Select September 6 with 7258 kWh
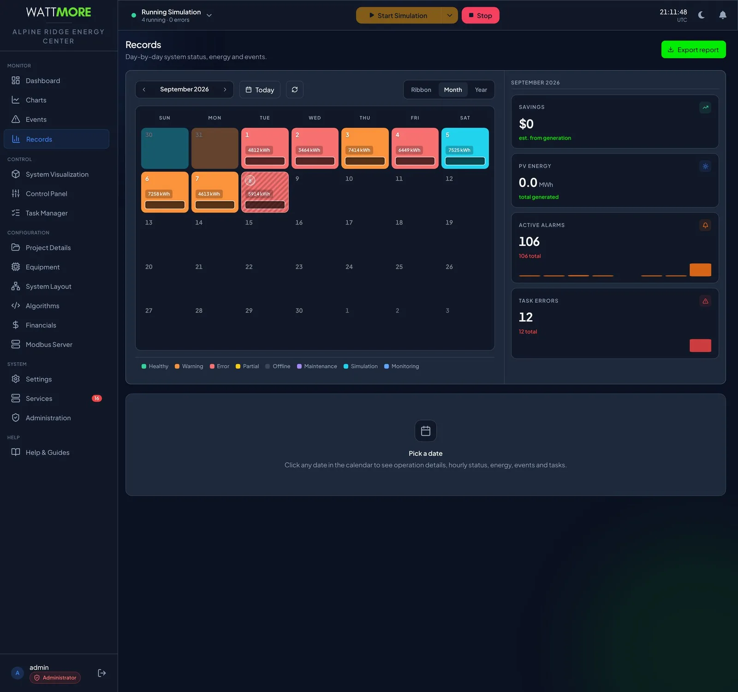738x692 pixels. (165, 192)
